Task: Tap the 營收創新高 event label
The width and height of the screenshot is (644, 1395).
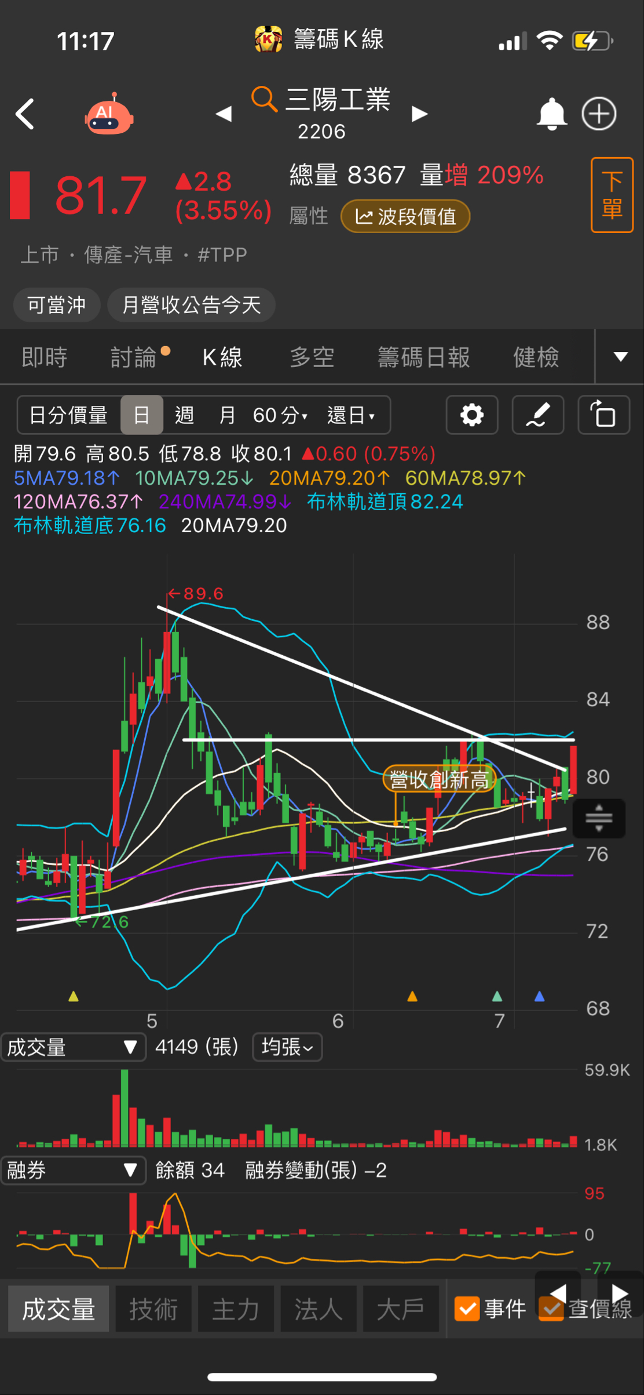Action: click(x=440, y=780)
